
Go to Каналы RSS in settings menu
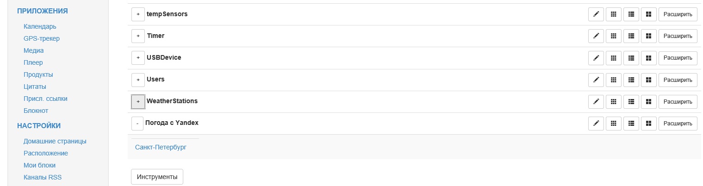tap(43, 177)
